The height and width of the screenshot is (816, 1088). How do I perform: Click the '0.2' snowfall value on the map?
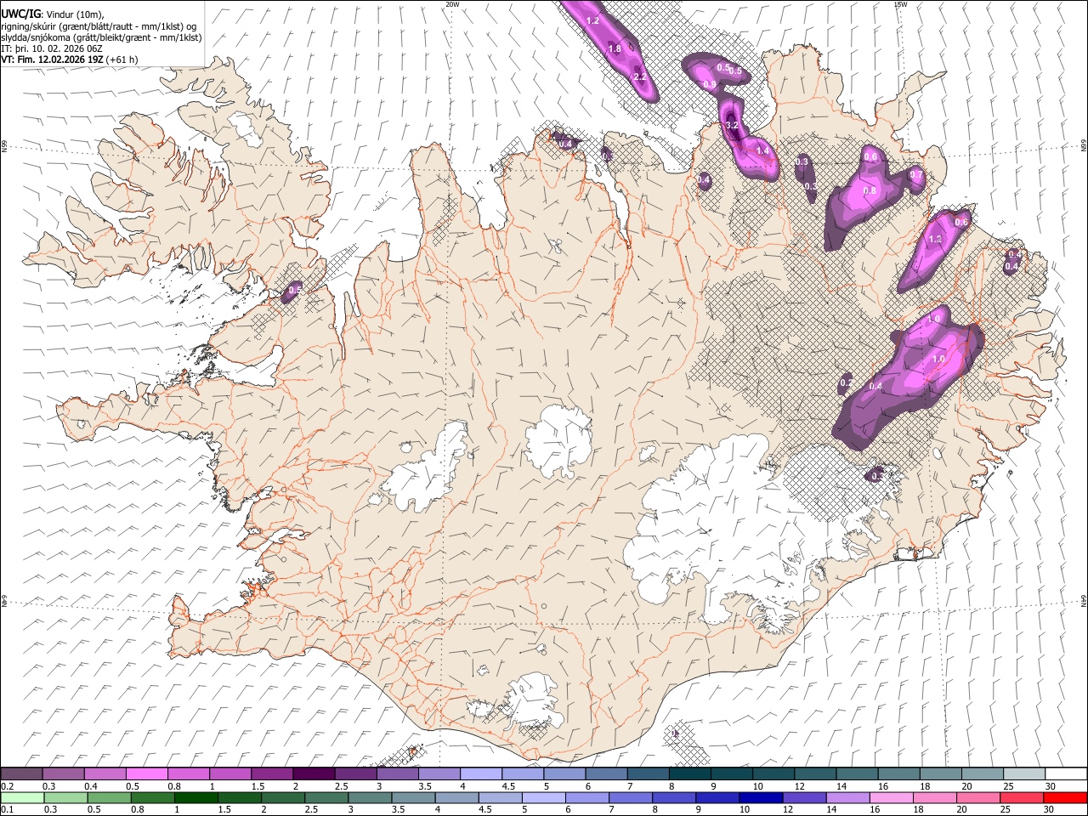[846, 383]
